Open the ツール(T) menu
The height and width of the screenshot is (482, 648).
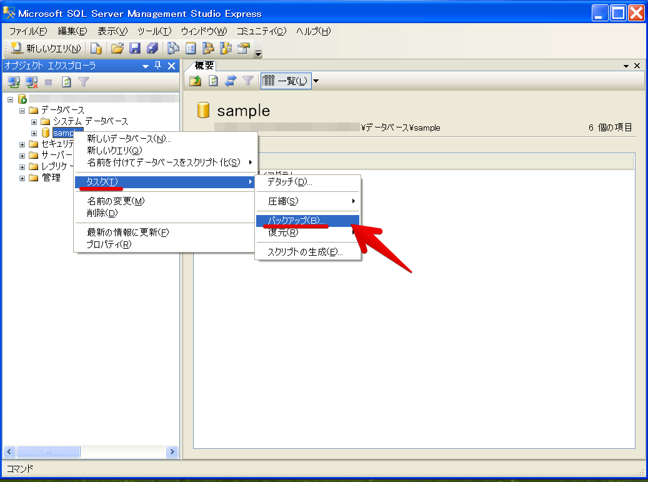(154, 31)
